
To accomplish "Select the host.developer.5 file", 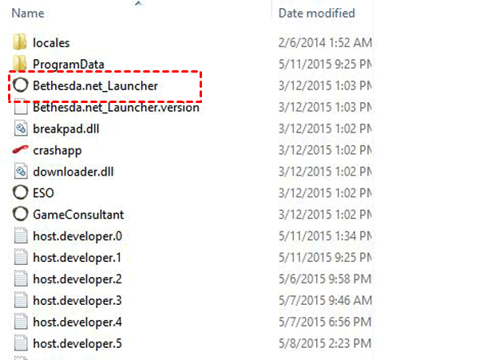I will (77, 344).
